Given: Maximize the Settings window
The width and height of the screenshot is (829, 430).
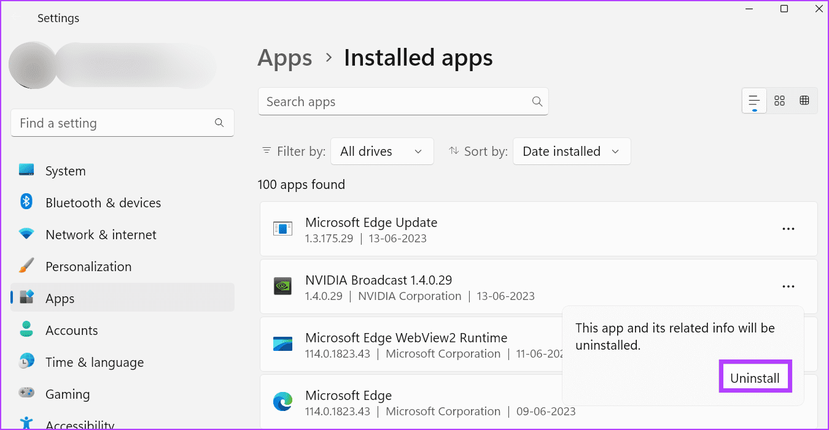Looking at the screenshot, I should (784, 9).
